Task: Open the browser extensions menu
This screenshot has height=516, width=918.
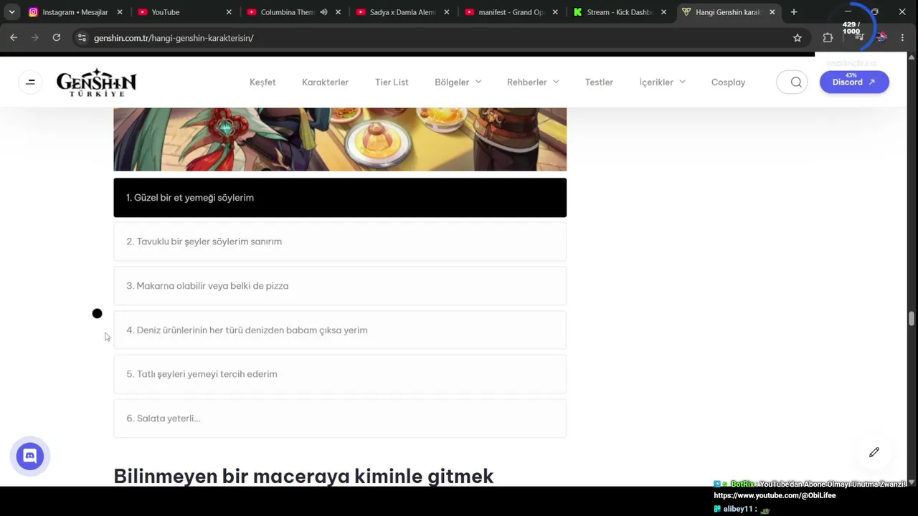Action: (828, 38)
